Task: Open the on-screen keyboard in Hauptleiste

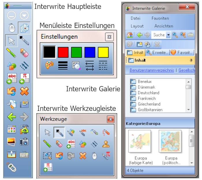Action: pyautogui.click(x=24, y=154)
